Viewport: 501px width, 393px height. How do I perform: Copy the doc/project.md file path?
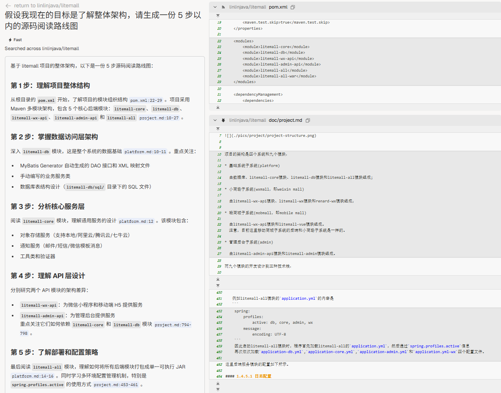[308, 121]
